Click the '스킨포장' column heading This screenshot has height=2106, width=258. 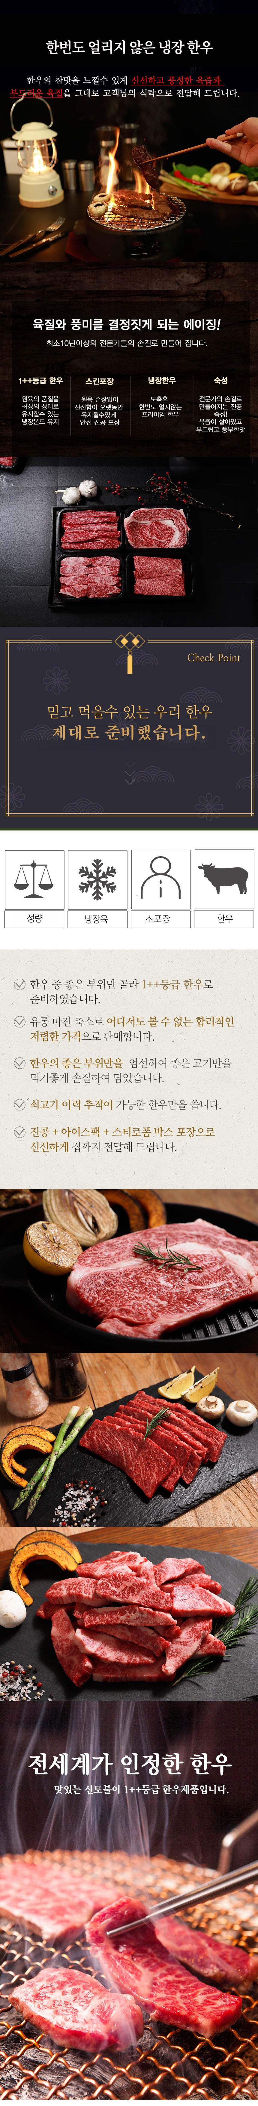(100, 381)
